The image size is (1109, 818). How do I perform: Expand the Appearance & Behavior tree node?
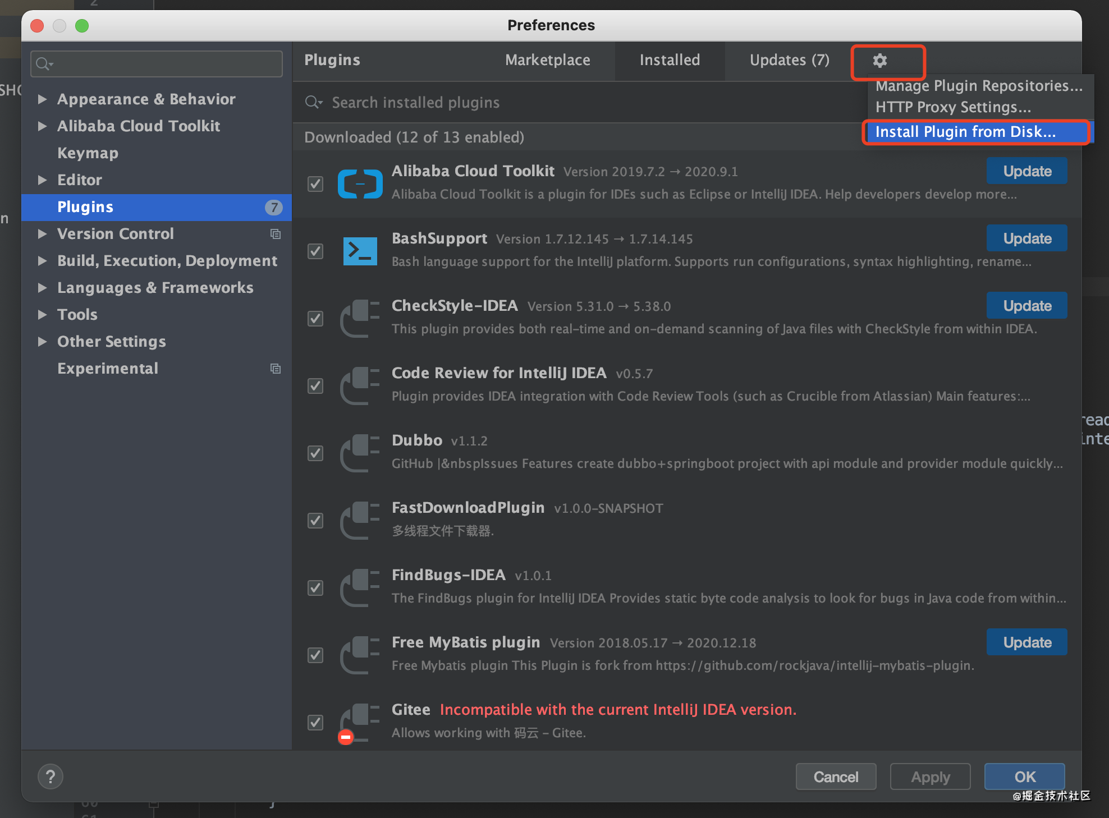point(42,99)
